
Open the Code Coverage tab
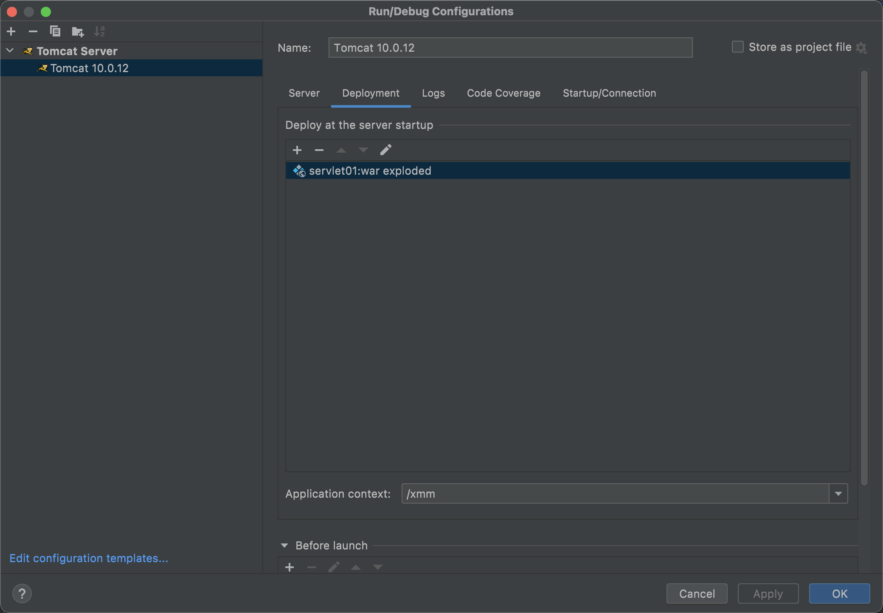pos(503,93)
